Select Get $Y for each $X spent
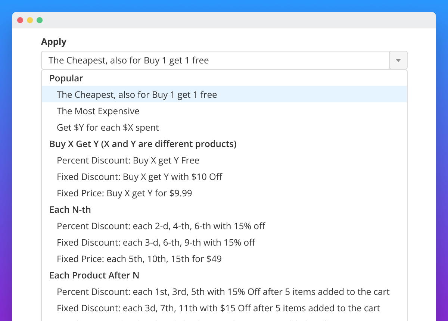 108,127
